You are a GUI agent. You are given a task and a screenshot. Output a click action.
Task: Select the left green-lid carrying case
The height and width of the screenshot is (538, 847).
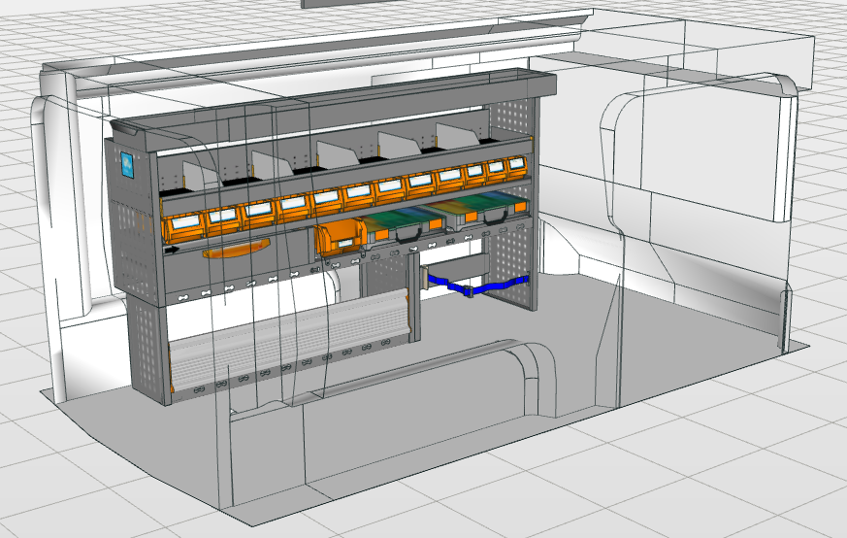[x=397, y=221]
